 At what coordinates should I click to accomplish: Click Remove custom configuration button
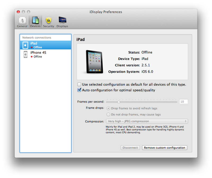click(165, 148)
